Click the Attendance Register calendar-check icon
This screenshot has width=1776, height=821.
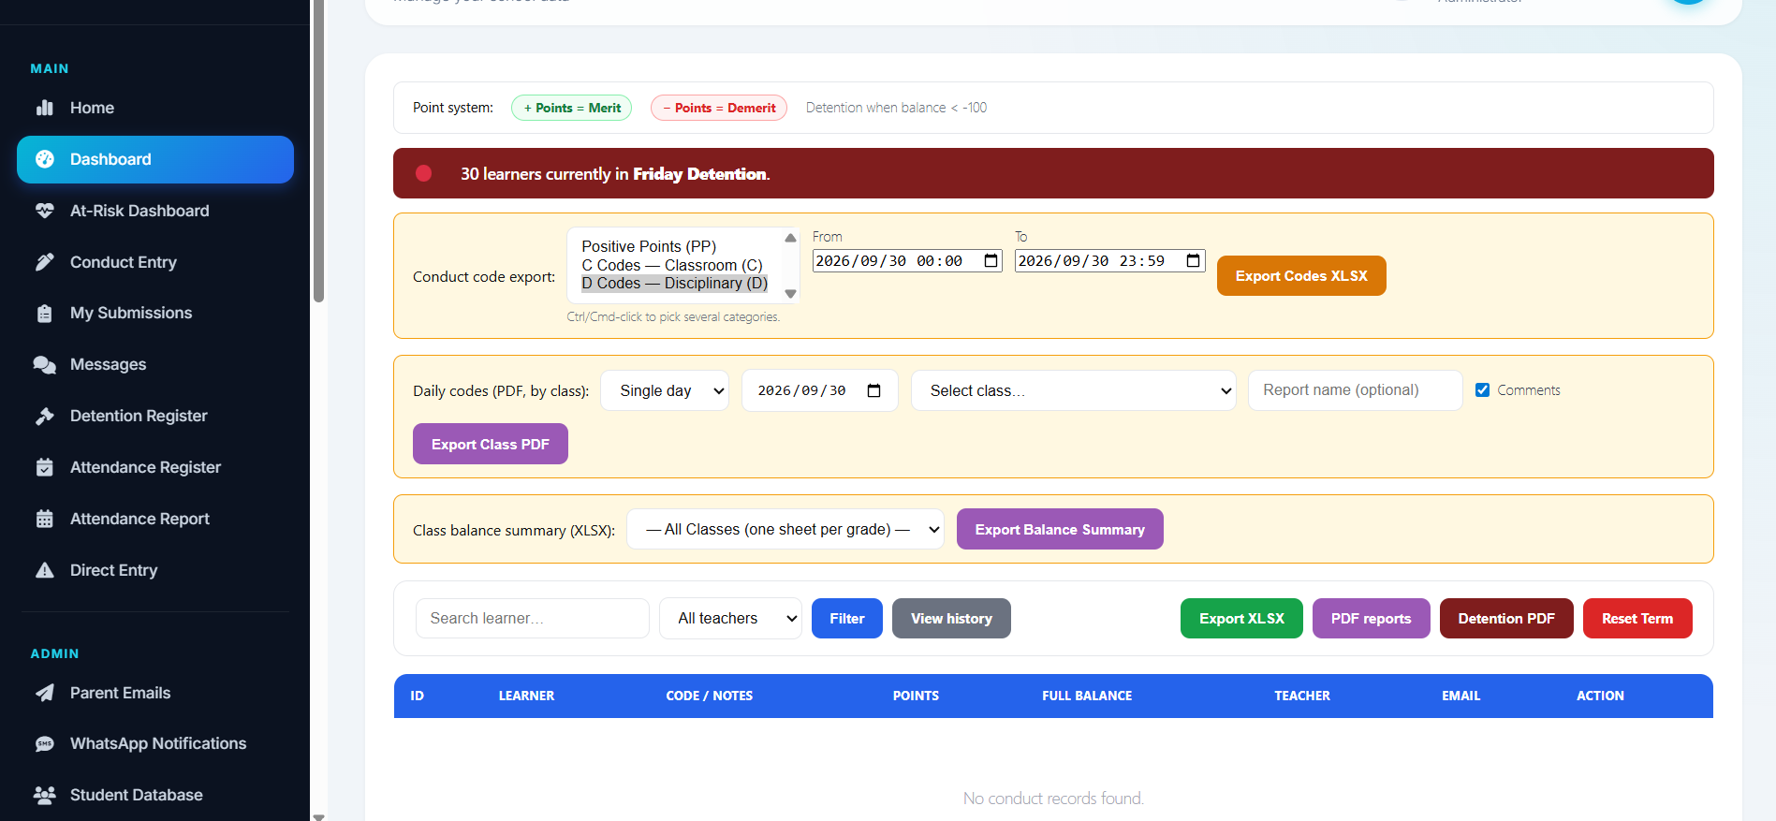click(44, 467)
